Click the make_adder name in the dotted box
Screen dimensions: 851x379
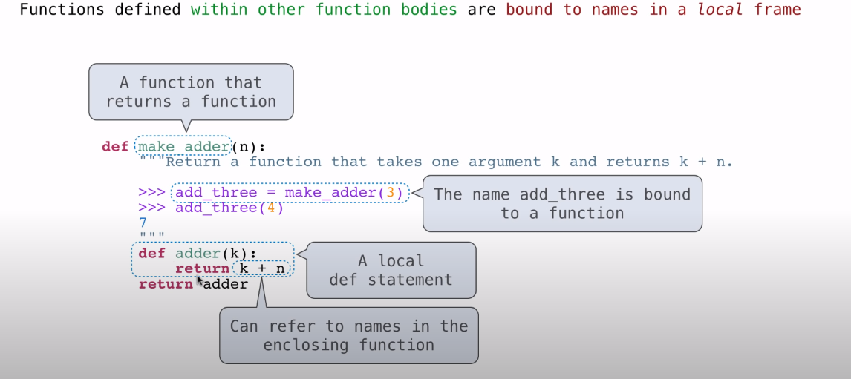click(183, 146)
